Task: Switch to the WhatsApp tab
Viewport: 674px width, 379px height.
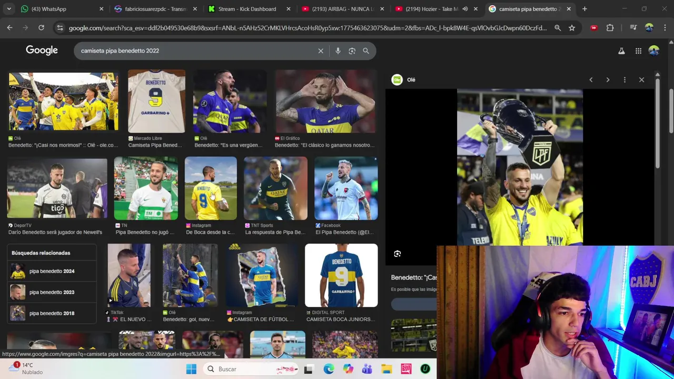Action: [62, 9]
